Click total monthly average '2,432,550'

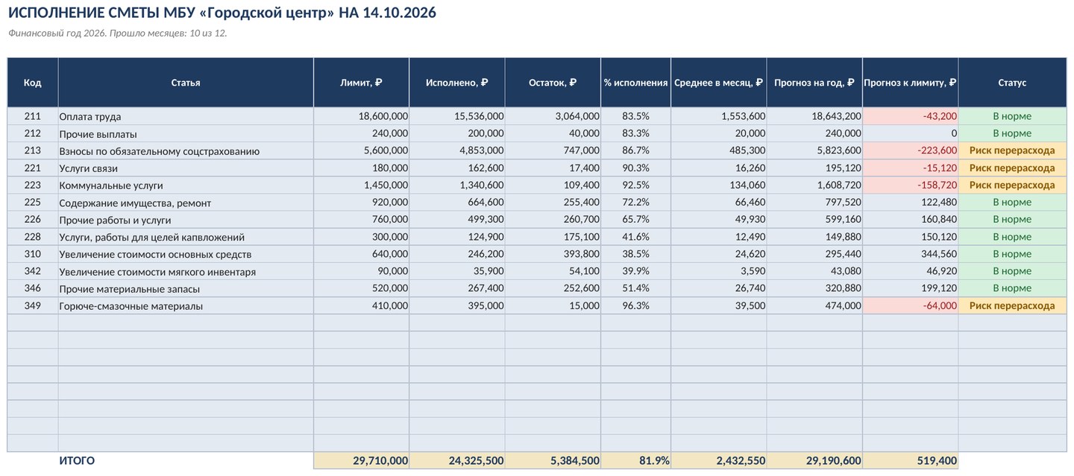point(719,461)
